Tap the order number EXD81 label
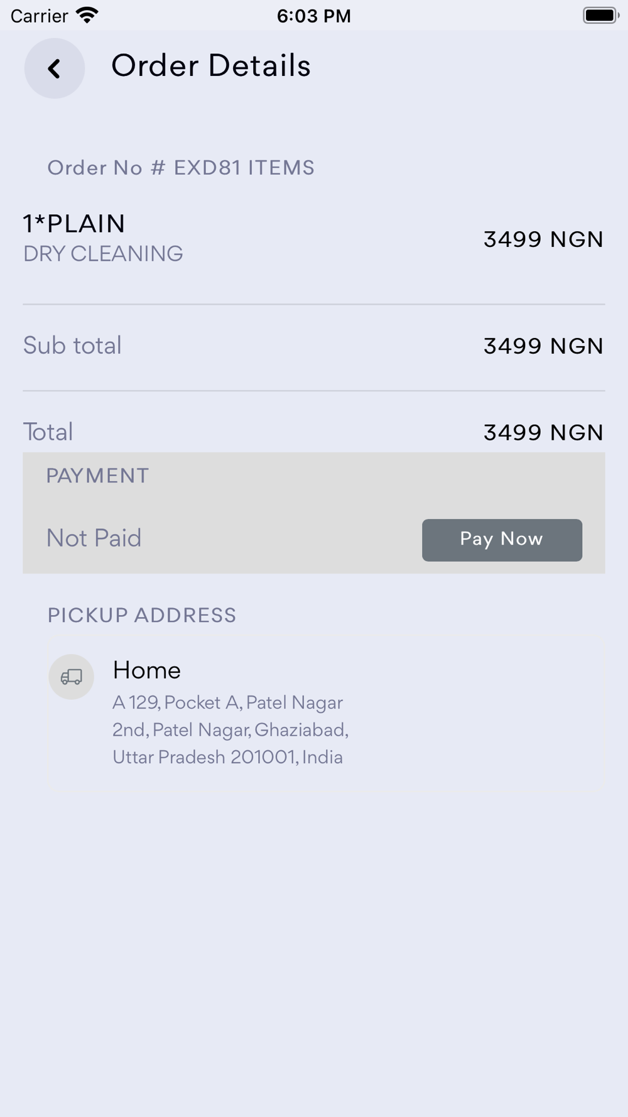628x1117 pixels. 181,168
